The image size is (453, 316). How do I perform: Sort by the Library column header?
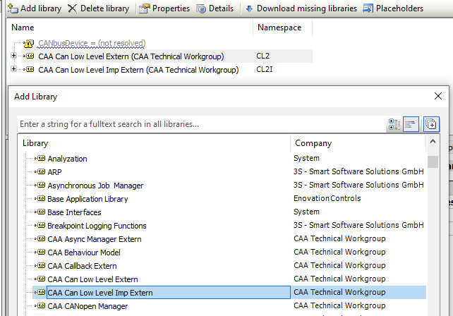(x=35, y=143)
